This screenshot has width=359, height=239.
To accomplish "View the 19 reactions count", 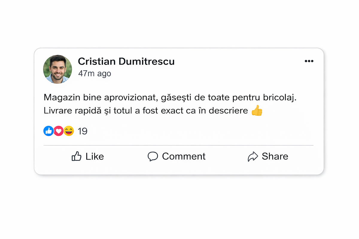I will coord(83,131).
